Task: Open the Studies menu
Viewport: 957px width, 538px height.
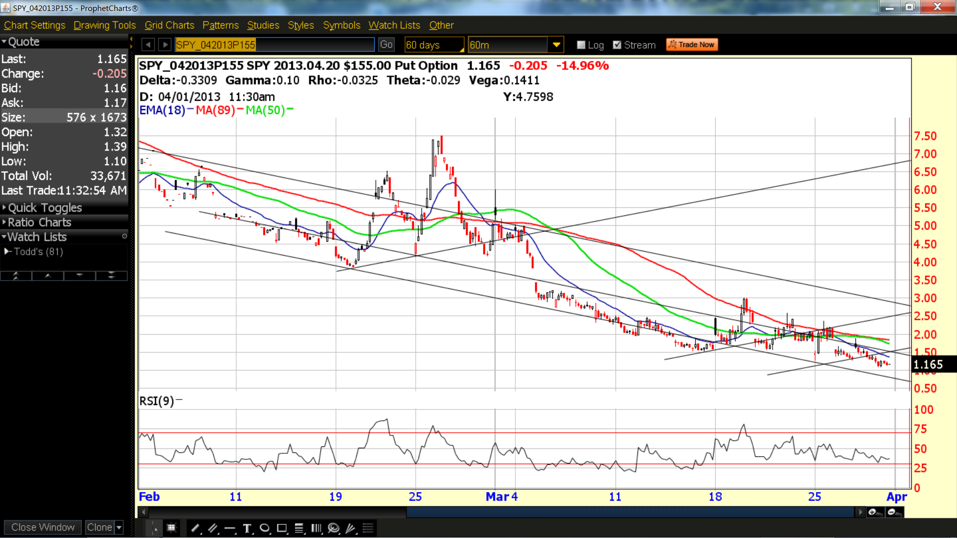Action: pos(263,25)
